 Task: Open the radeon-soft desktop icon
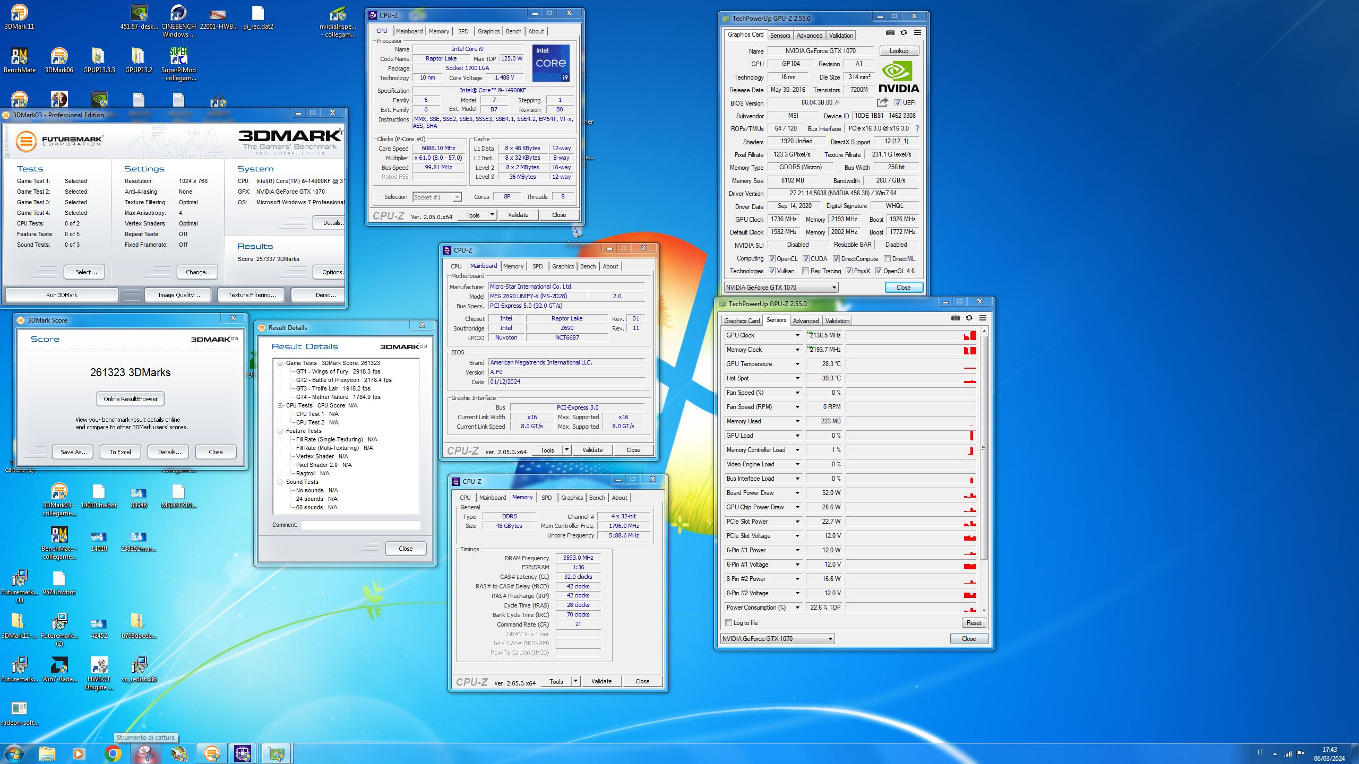coord(20,713)
